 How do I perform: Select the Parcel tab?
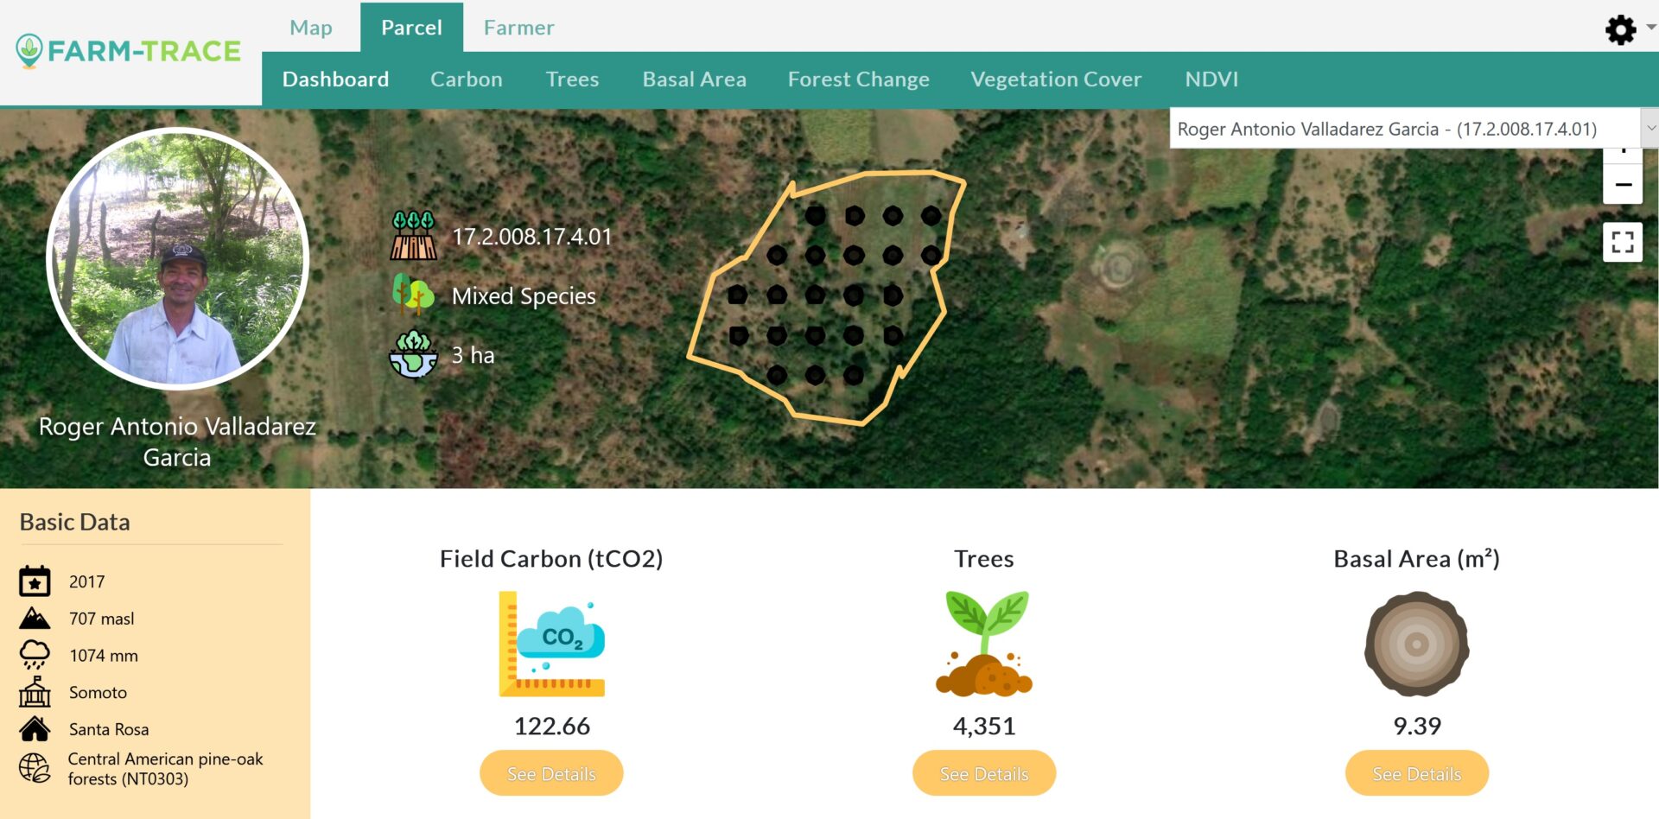[411, 28]
